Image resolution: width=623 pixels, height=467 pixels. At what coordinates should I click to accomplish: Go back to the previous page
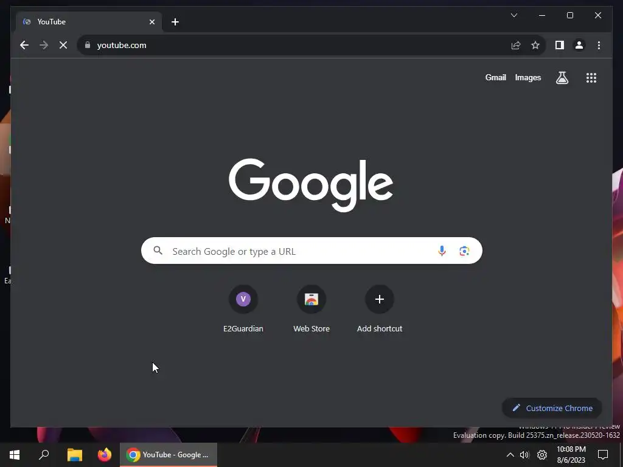24,45
